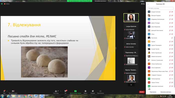Show previous video thumbnails with up chevron
175x98 pixels.
tap(131, 11)
